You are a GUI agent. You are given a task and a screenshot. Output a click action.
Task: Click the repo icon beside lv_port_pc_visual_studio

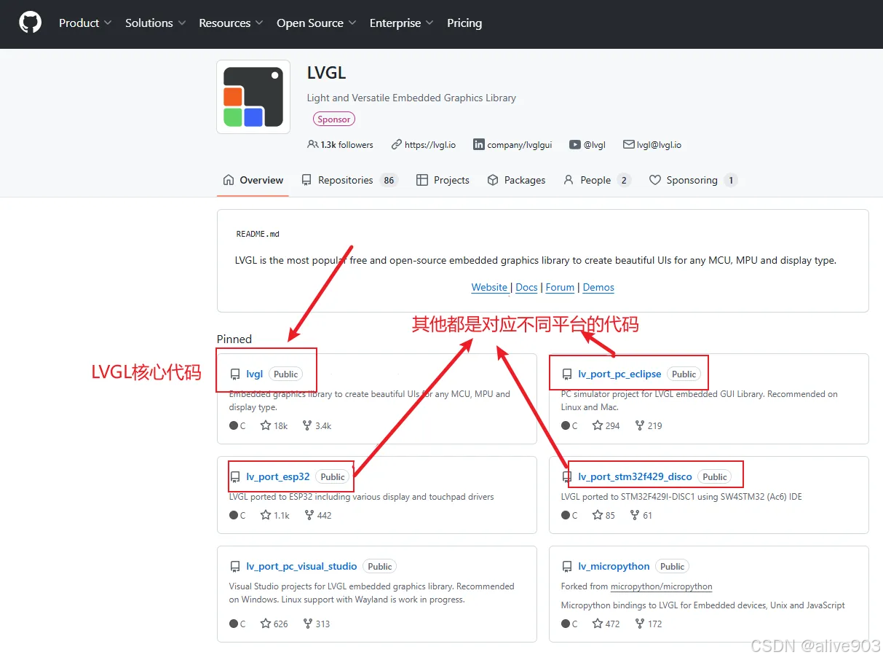(235, 567)
